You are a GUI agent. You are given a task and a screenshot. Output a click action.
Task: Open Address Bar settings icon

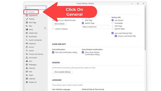27,33
